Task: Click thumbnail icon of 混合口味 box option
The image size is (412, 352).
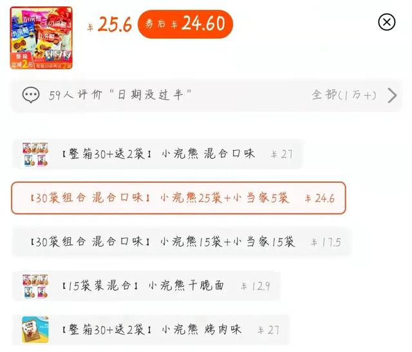Action: [x=35, y=154]
